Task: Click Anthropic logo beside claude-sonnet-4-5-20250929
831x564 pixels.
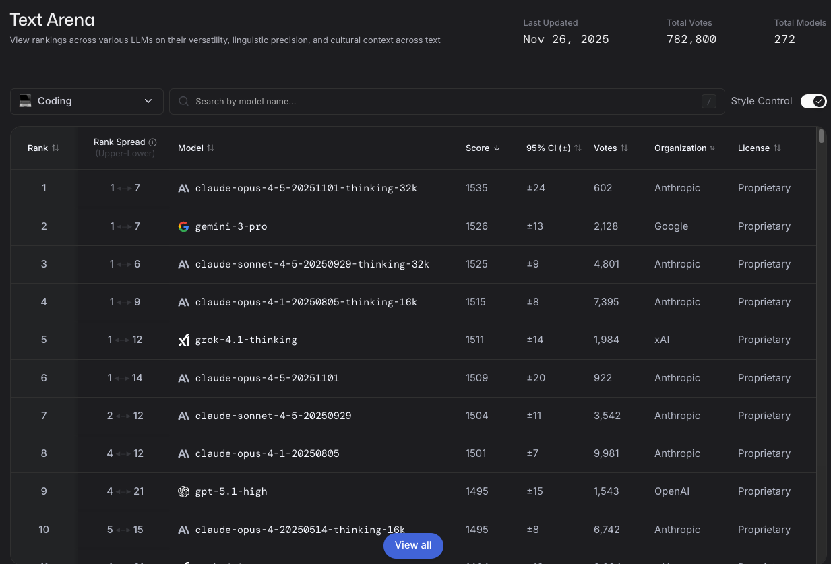Action: pos(183,416)
